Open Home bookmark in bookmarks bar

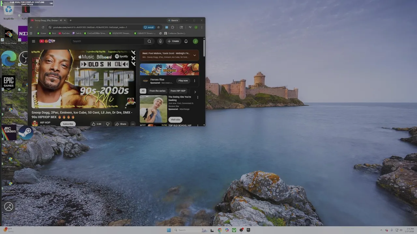41,33
